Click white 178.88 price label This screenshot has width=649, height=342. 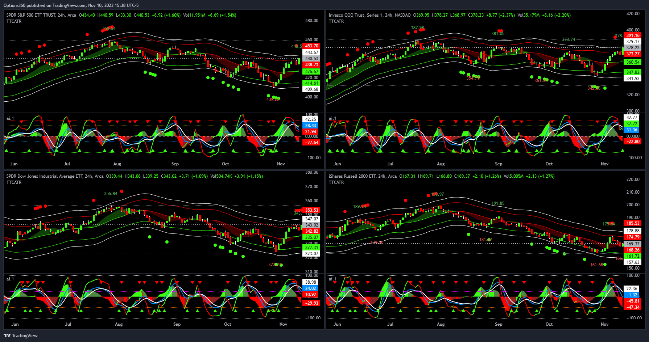pyautogui.click(x=633, y=231)
